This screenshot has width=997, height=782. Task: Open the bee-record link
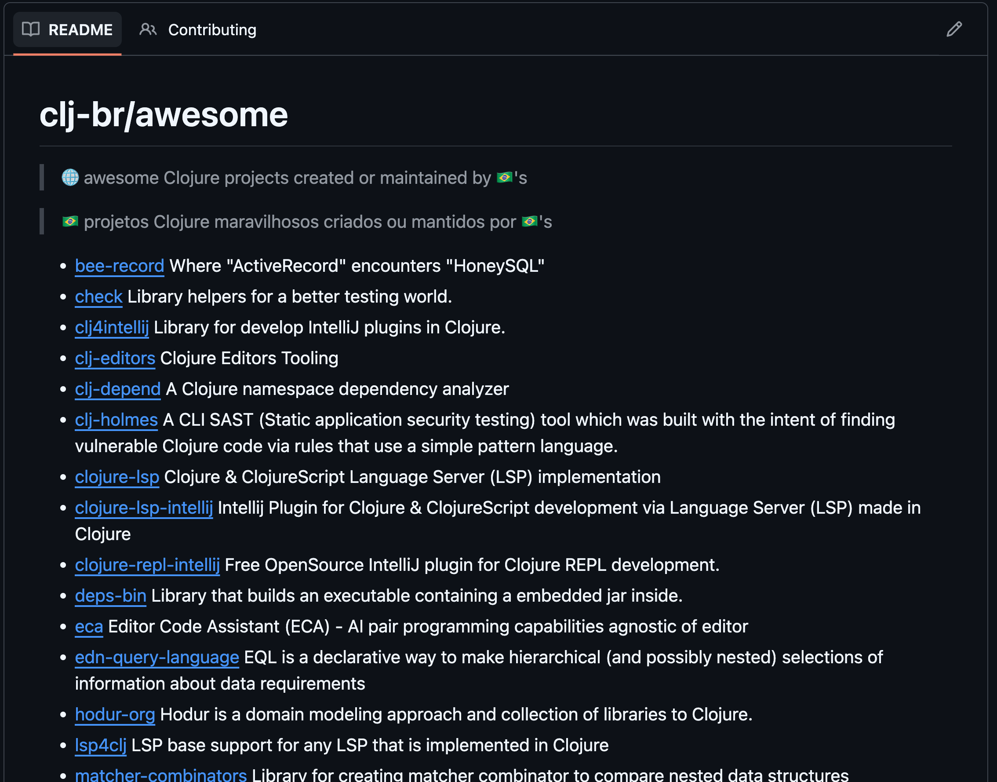[x=119, y=266]
